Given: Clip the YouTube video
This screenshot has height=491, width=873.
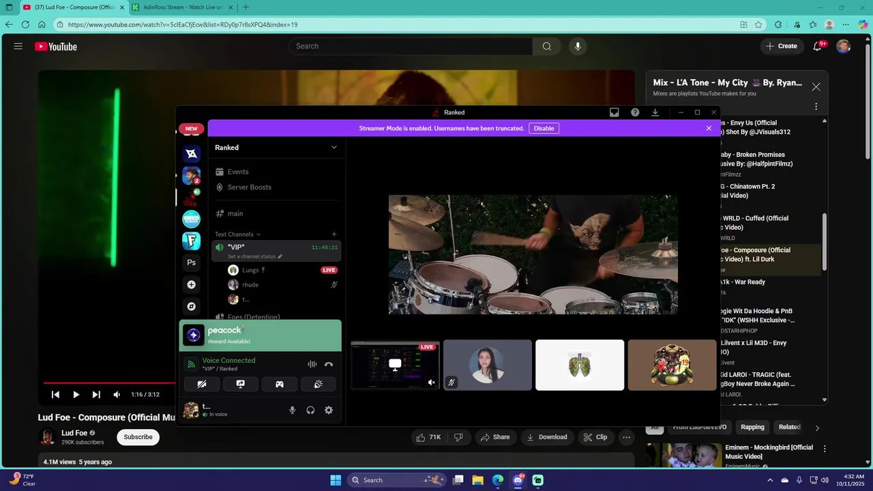Looking at the screenshot, I should point(595,437).
